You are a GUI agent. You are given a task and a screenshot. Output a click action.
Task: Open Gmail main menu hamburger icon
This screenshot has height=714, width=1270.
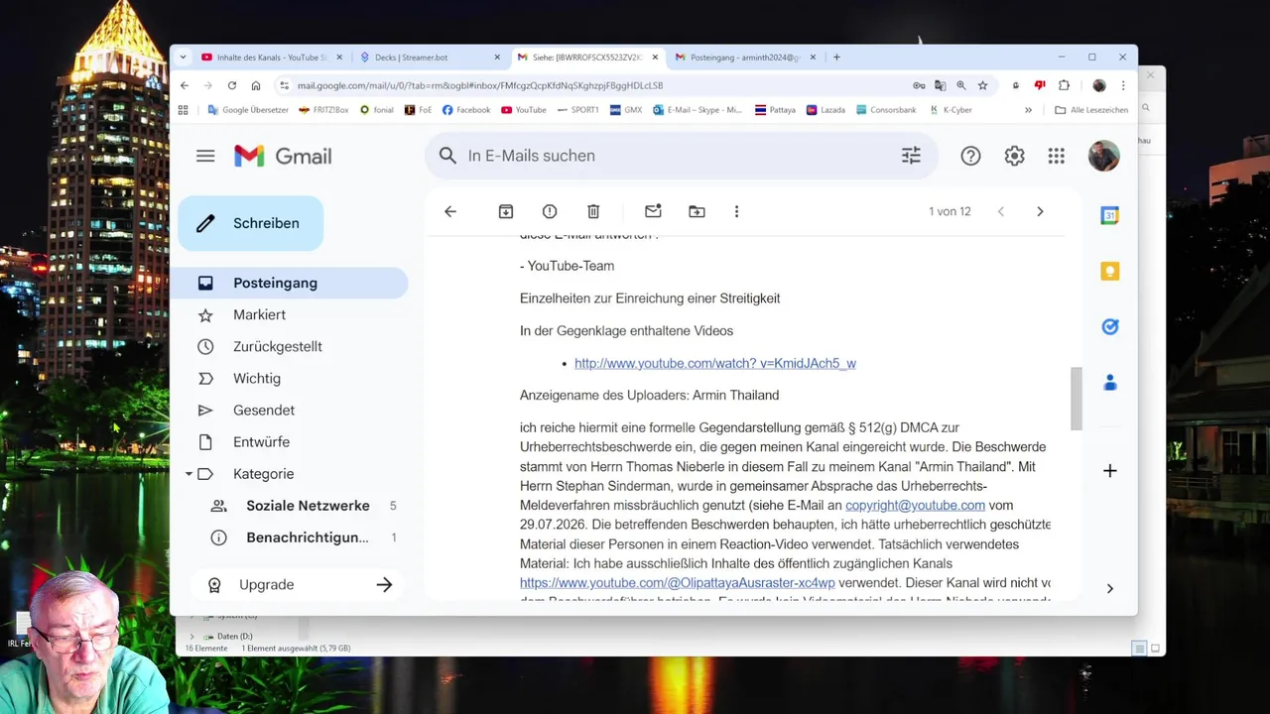[x=205, y=156]
